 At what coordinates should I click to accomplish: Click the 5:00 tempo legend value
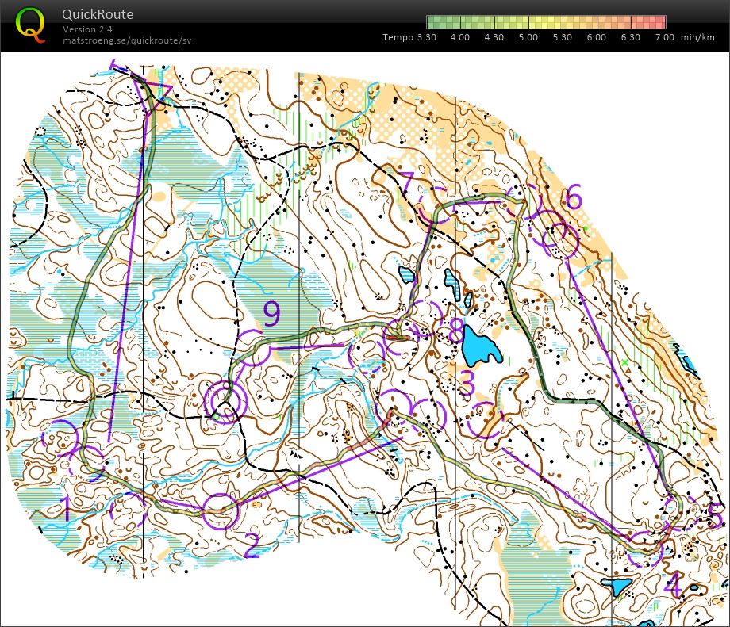[x=528, y=37]
